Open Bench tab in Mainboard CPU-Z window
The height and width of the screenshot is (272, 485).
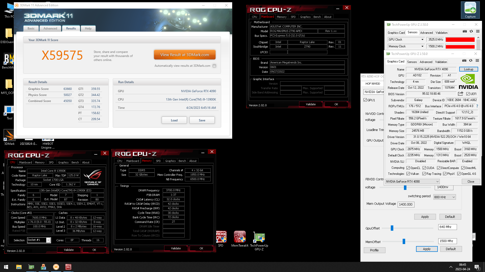coord(317,17)
